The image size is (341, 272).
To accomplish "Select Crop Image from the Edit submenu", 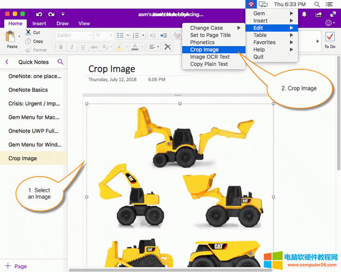I will pyautogui.click(x=204, y=49).
